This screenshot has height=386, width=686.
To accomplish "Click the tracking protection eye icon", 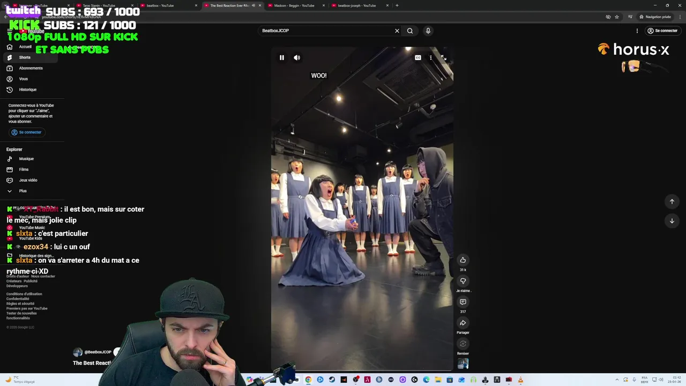I will click(x=608, y=17).
